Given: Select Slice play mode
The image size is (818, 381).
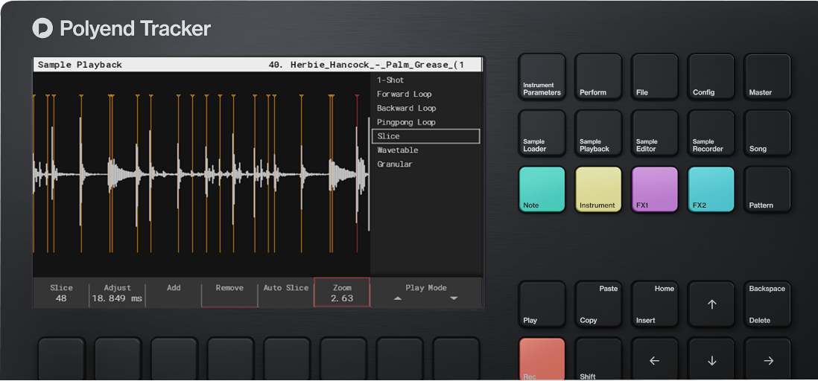Looking at the screenshot, I should point(425,136).
